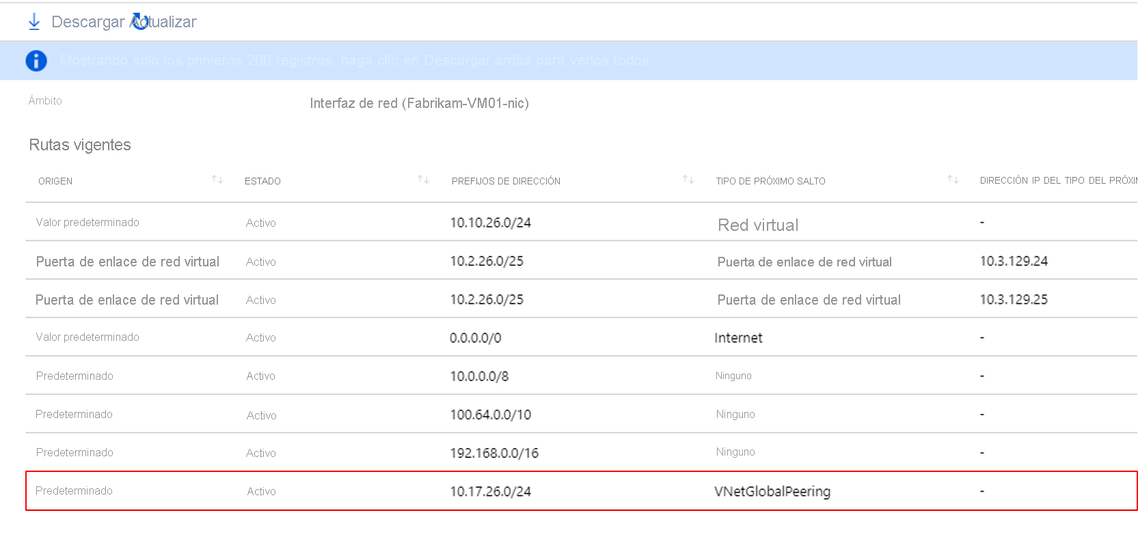Viewport: 1138px width, 541px height.
Task: Click the VNetGlobalPeering next hop cell
Action: point(772,492)
